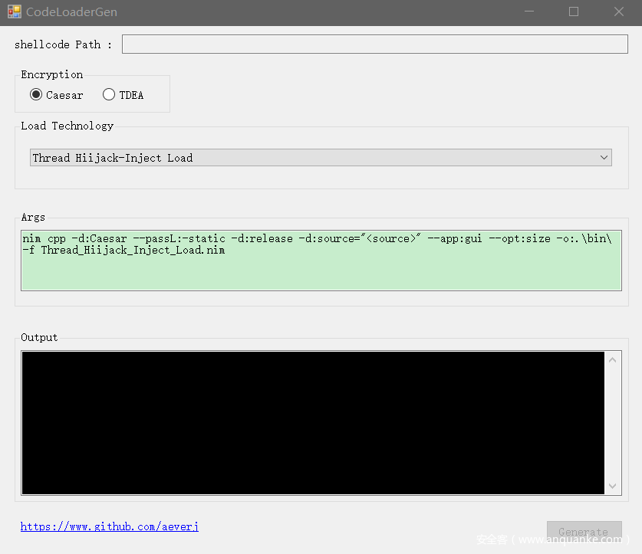
Task: Click the CodeLoaderGen app icon in title bar
Action: [x=14, y=12]
